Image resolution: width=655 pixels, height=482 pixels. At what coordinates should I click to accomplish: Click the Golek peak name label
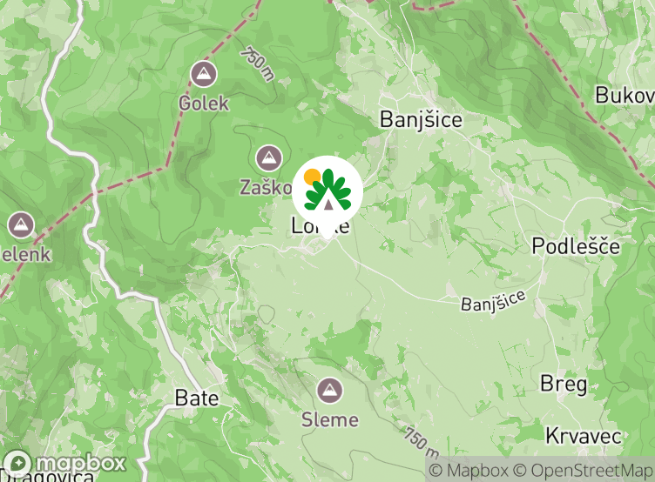204,103
